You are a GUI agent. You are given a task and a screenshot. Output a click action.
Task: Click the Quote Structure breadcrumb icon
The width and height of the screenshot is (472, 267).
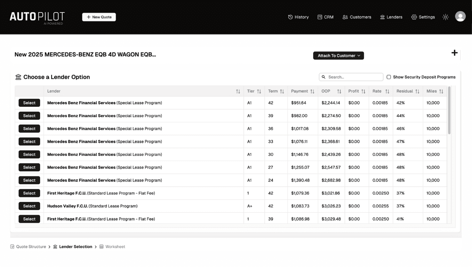(x=13, y=246)
